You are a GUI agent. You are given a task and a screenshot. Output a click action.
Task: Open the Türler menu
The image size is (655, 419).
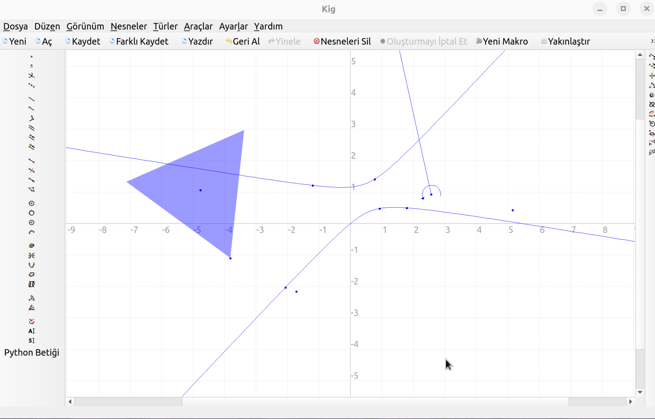(x=165, y=26)
